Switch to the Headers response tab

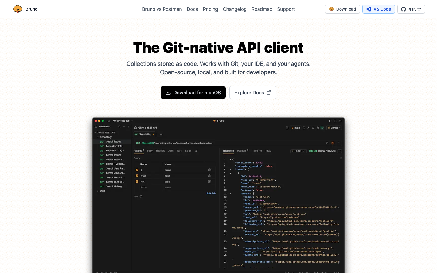click(242, 151)
